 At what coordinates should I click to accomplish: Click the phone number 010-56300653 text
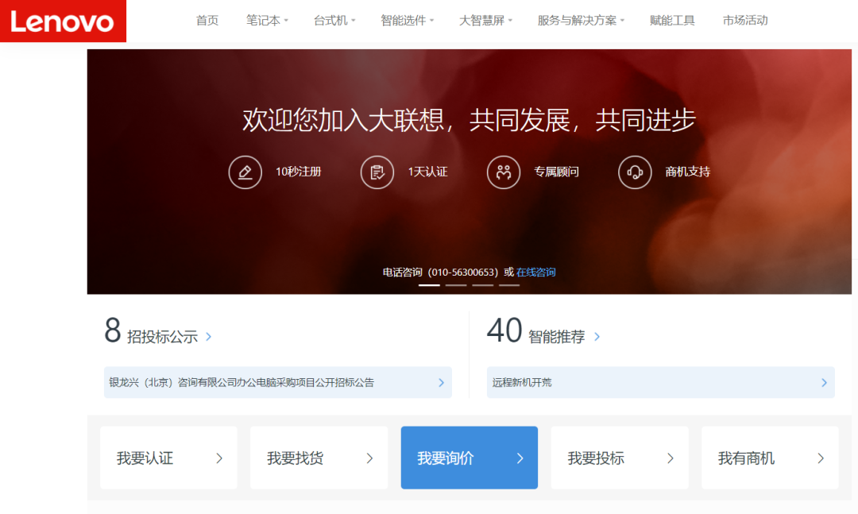click(x=463, y=272)
